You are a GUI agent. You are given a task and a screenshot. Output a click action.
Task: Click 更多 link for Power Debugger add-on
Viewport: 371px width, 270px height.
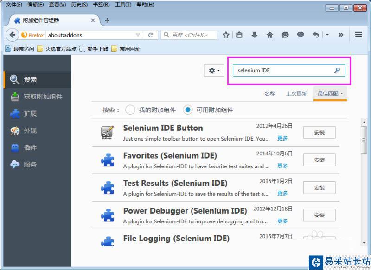click(282, 221)
